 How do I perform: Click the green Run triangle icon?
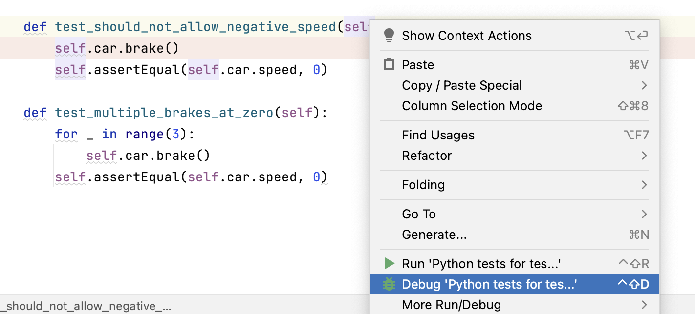[x=389, y=263]
